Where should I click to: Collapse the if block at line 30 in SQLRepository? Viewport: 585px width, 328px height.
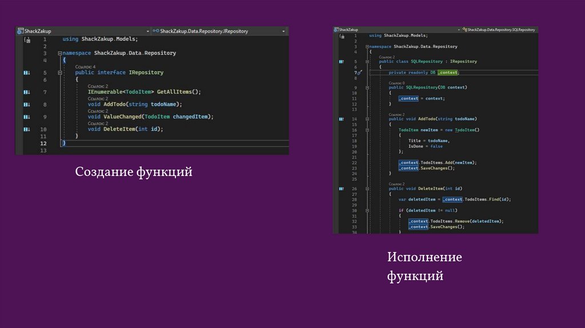367,211
